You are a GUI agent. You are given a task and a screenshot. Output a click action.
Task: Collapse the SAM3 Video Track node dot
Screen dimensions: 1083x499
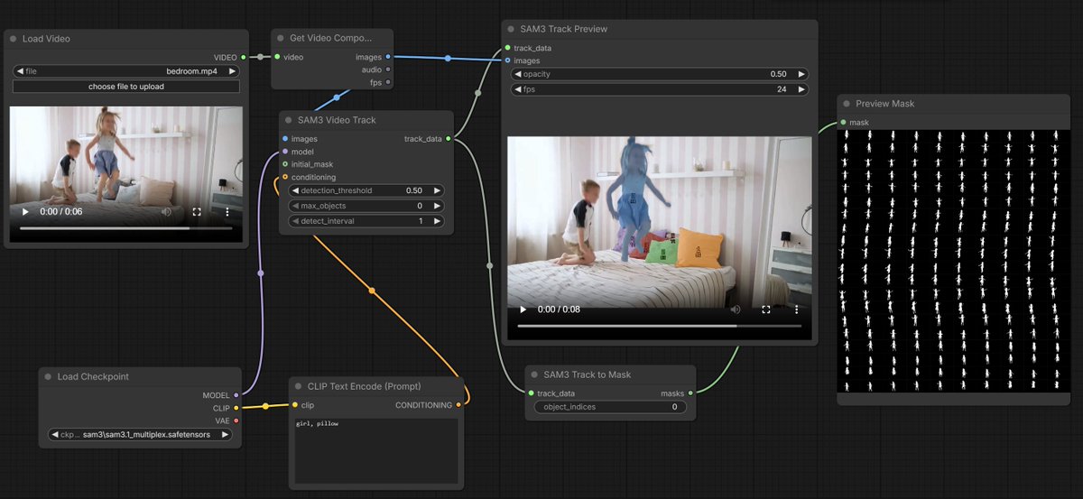(x=288, y=120)
